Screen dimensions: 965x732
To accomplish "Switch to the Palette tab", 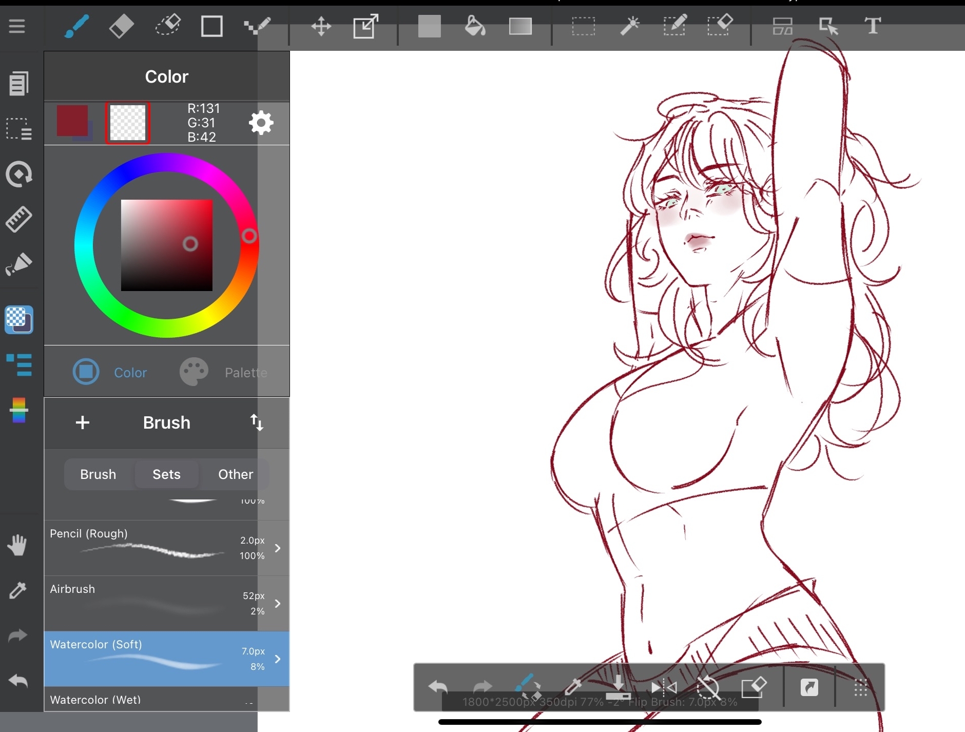I will pos(224,372).
